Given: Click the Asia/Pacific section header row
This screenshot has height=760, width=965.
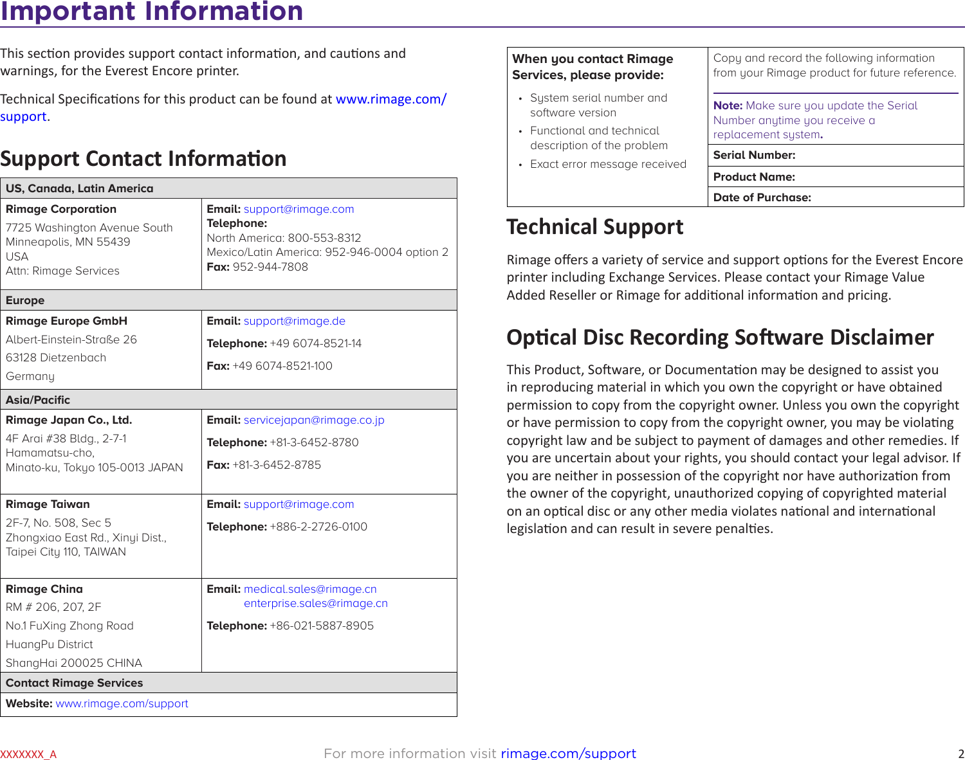Looking at the screenshot, I should (x=228, y=399).
